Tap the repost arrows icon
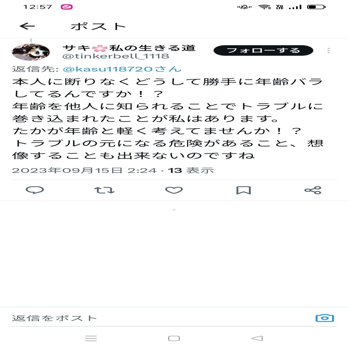Image resolution: width=348 pixels, height=348 pixels. click(x=104, y=190)
